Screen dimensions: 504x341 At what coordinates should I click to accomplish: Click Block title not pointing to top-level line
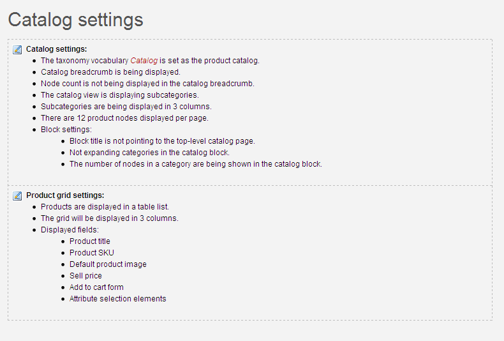coord(162,141)
